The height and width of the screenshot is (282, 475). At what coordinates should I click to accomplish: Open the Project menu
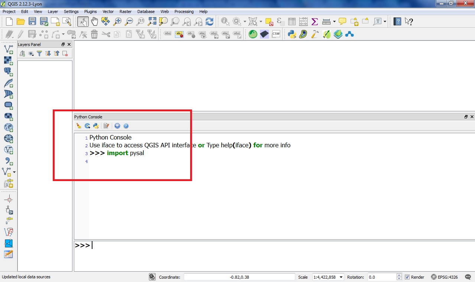(9, 12)
